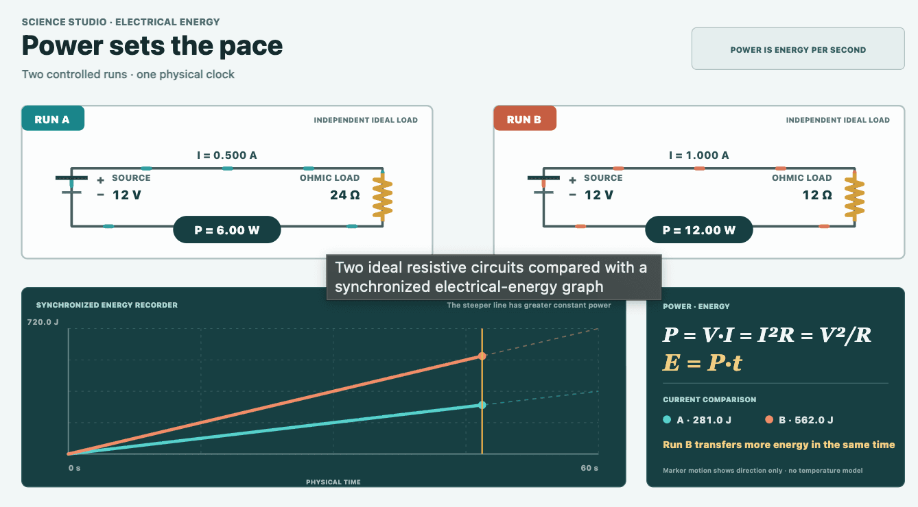This screenshot has height=507, width=918.
Task: Click the E = P·t formula
Action: [703, 362]
